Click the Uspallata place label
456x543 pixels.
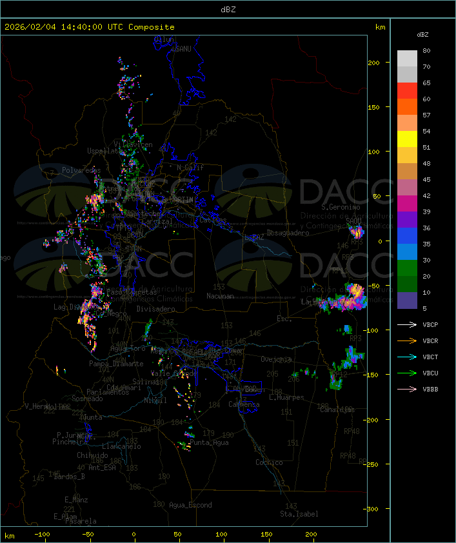coord(104,151)
